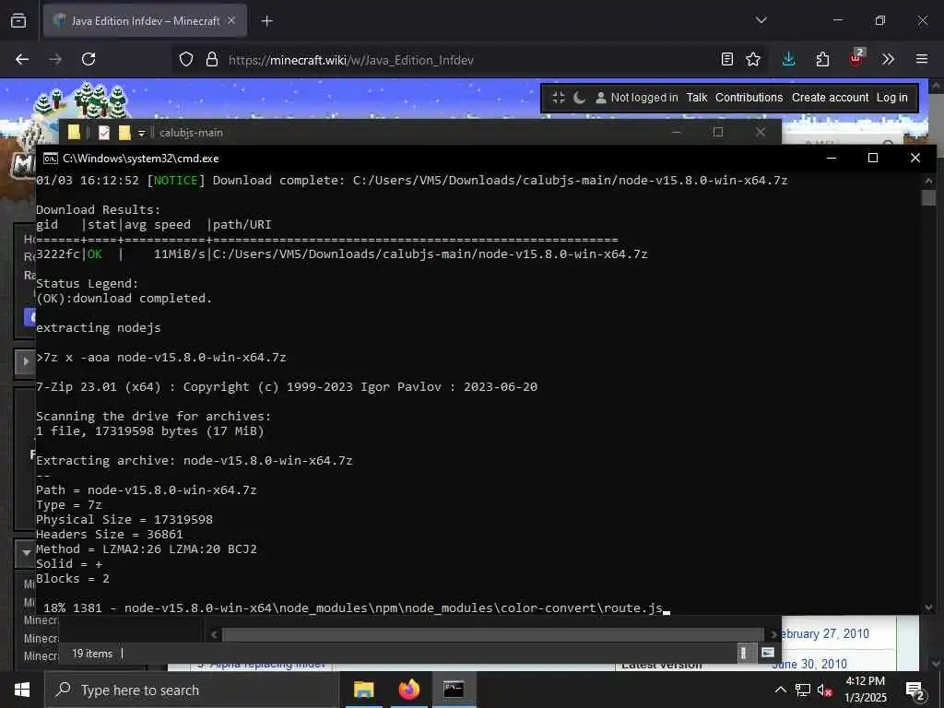Open the Firefox application menu
Screen dimensions: 944x708
click(x=922, y=59)
